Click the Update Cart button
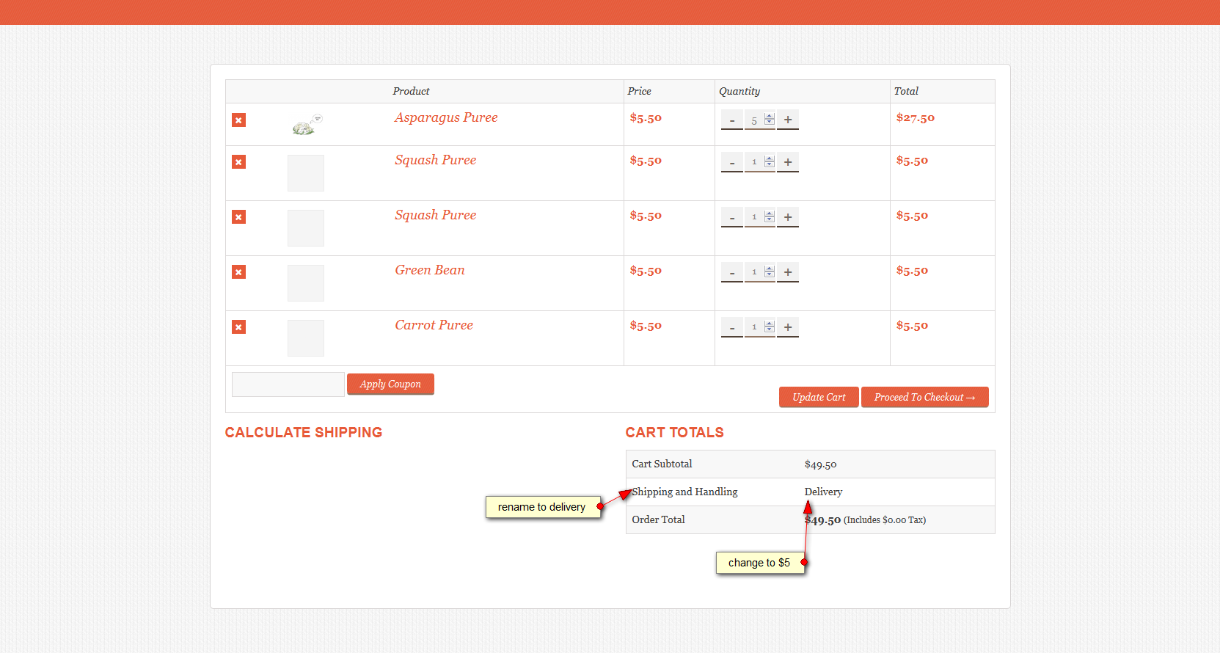The width and height of the screenshot is (1220, 653). pyautogui.click(x=819, y=397)
